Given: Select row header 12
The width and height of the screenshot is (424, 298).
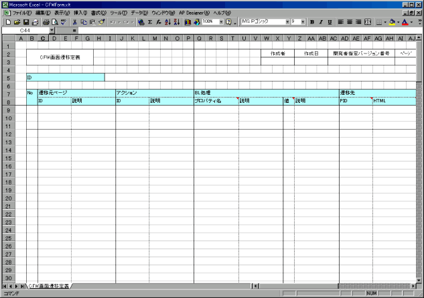Looking at the screenshot, I should point(9,134).
